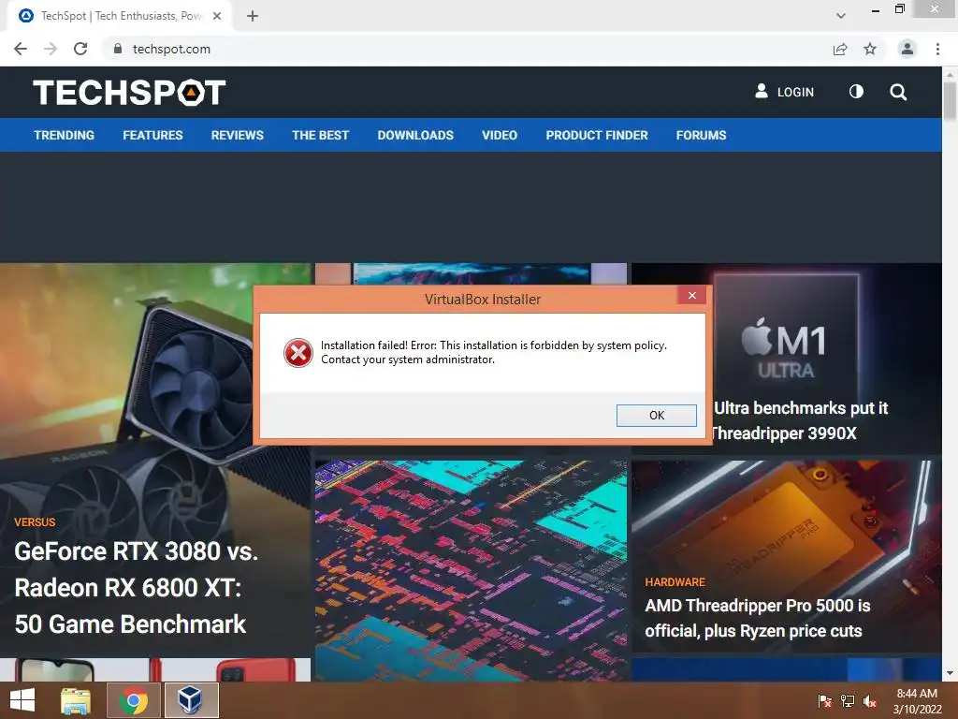Open network tray icon
This screenshot has height=719, width=958.
[848, 701]
